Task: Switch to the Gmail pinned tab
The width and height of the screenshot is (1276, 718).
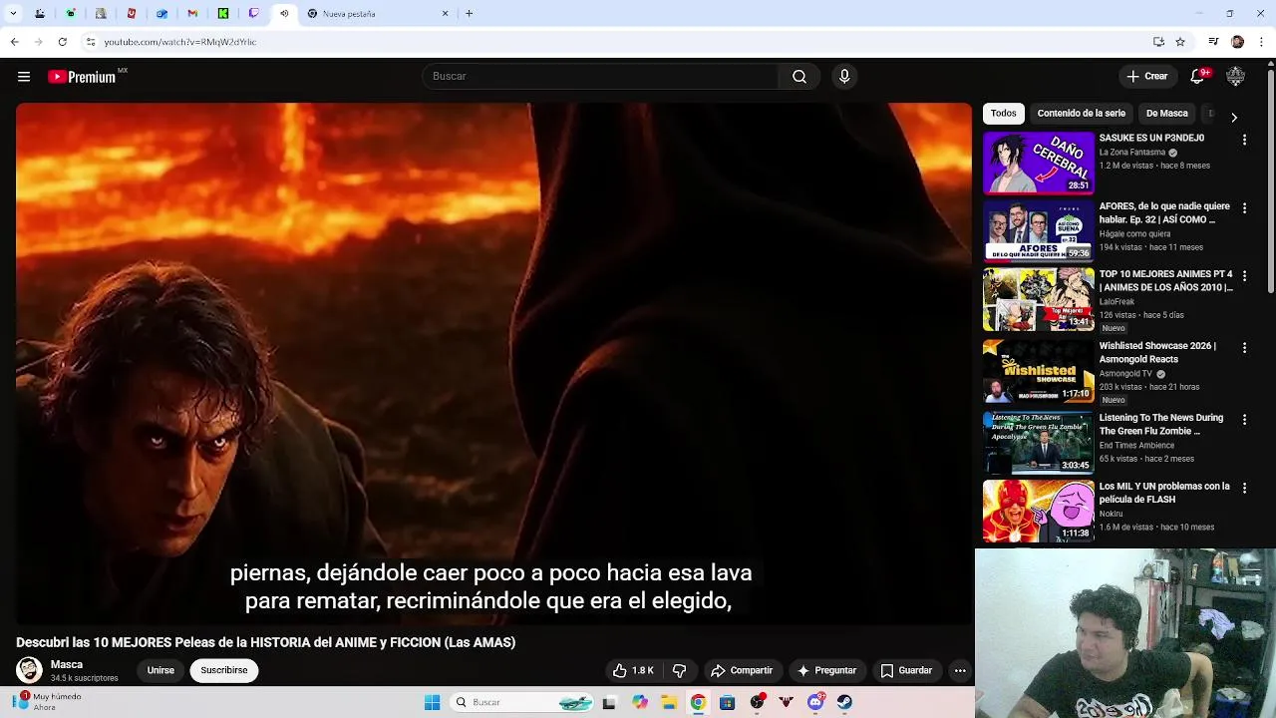Action: pos(192,14)
